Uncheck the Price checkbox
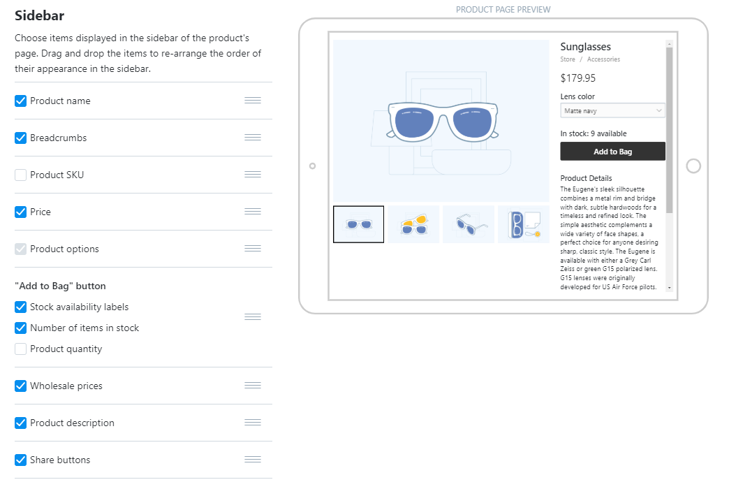The image size is (729, 496). (x=20, y=212)
